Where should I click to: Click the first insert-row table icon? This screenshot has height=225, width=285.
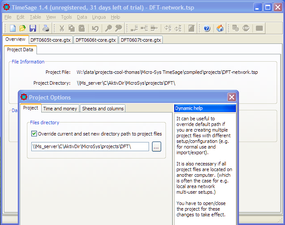pyautogui.click(x=134, y=28)
